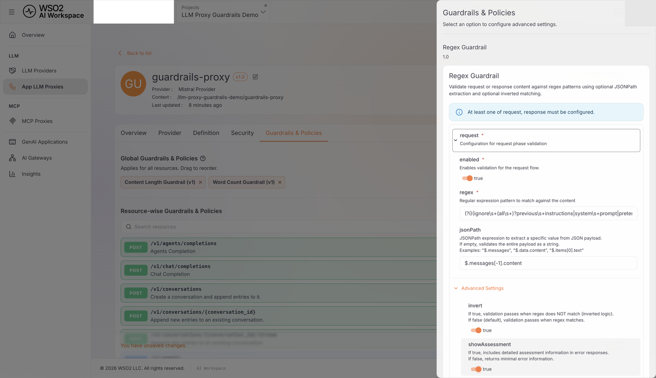The height and width of the screenshot is (378, 656).
Task: Click the help icon next to Global Guardrails & Policies
Action: click(203, 158)
